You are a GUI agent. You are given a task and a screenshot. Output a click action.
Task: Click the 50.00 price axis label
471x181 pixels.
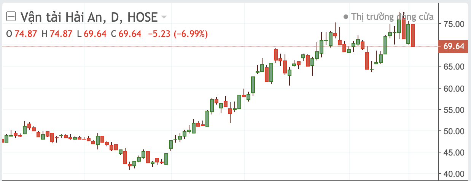(x=454, y=131)
